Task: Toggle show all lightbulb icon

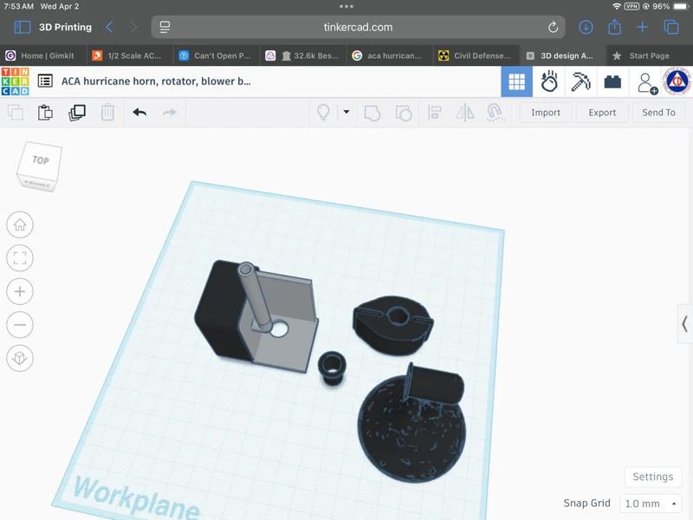Action: tap(323, 113)
